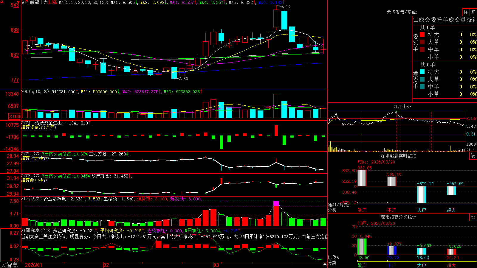This screenshot has width=477, height=268.
Task: Select the 龙虎看盘(逐单) panel title
Action: [402, 12]
